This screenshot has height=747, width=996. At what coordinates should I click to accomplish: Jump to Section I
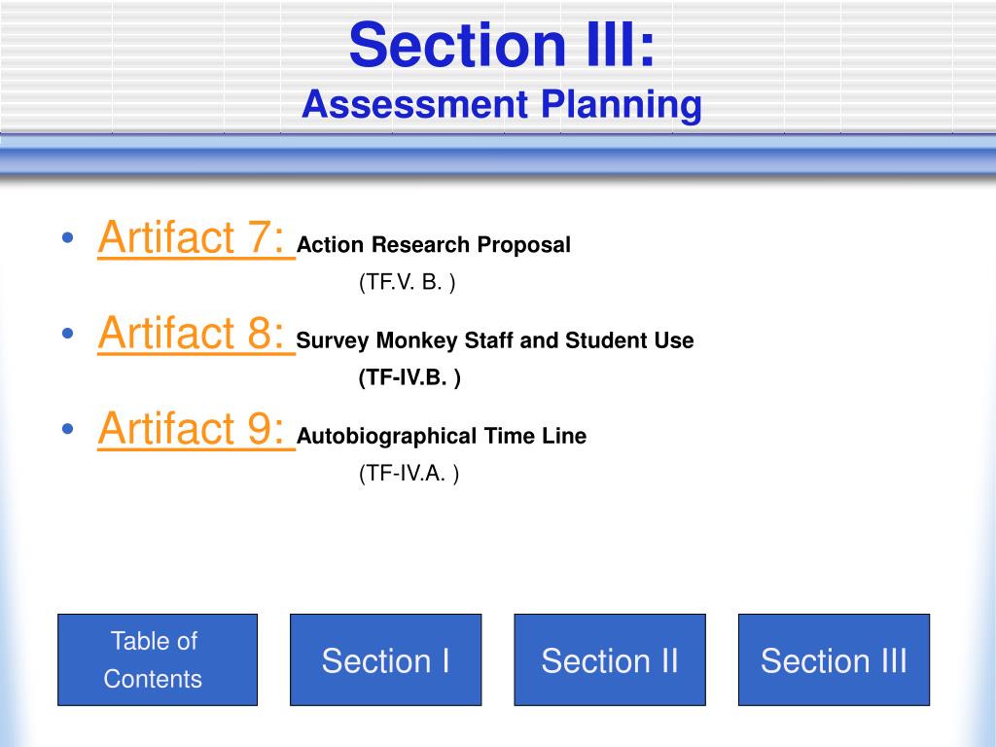[385, 659]
